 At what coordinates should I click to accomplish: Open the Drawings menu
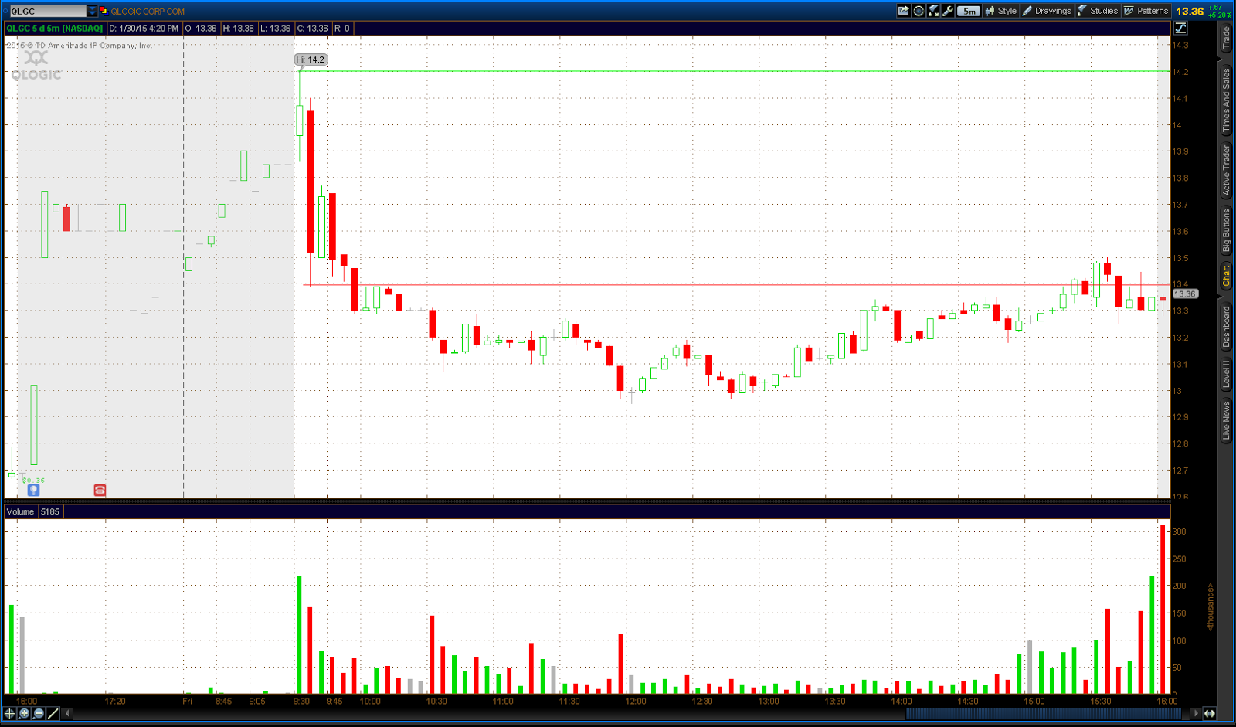(1047, 11)
